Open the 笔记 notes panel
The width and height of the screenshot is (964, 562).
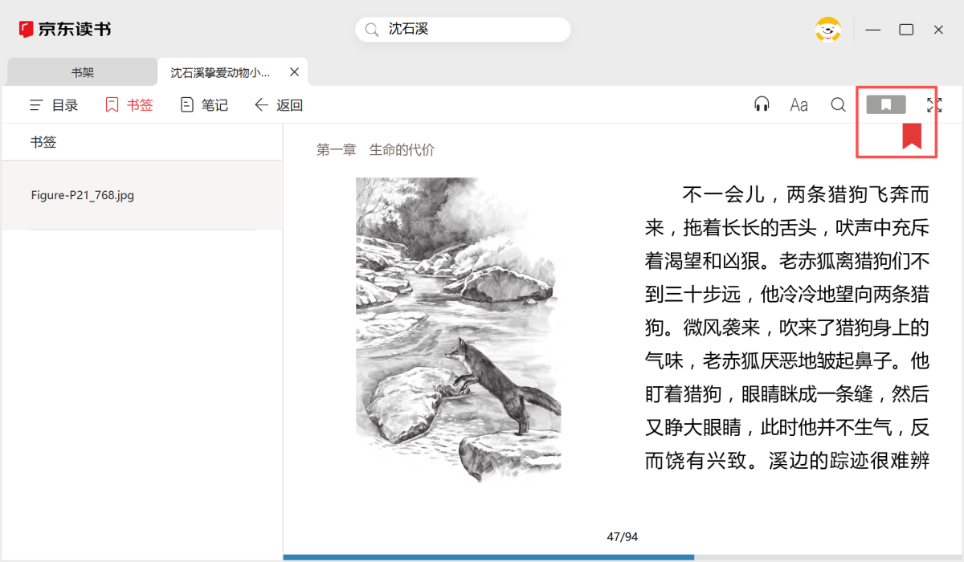pyautogui.click(x=204, y=105)
